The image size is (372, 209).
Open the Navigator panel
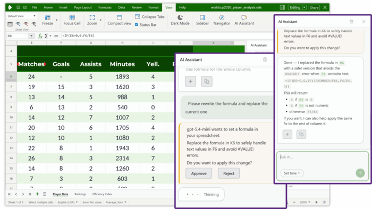click(x=222, y=20)
